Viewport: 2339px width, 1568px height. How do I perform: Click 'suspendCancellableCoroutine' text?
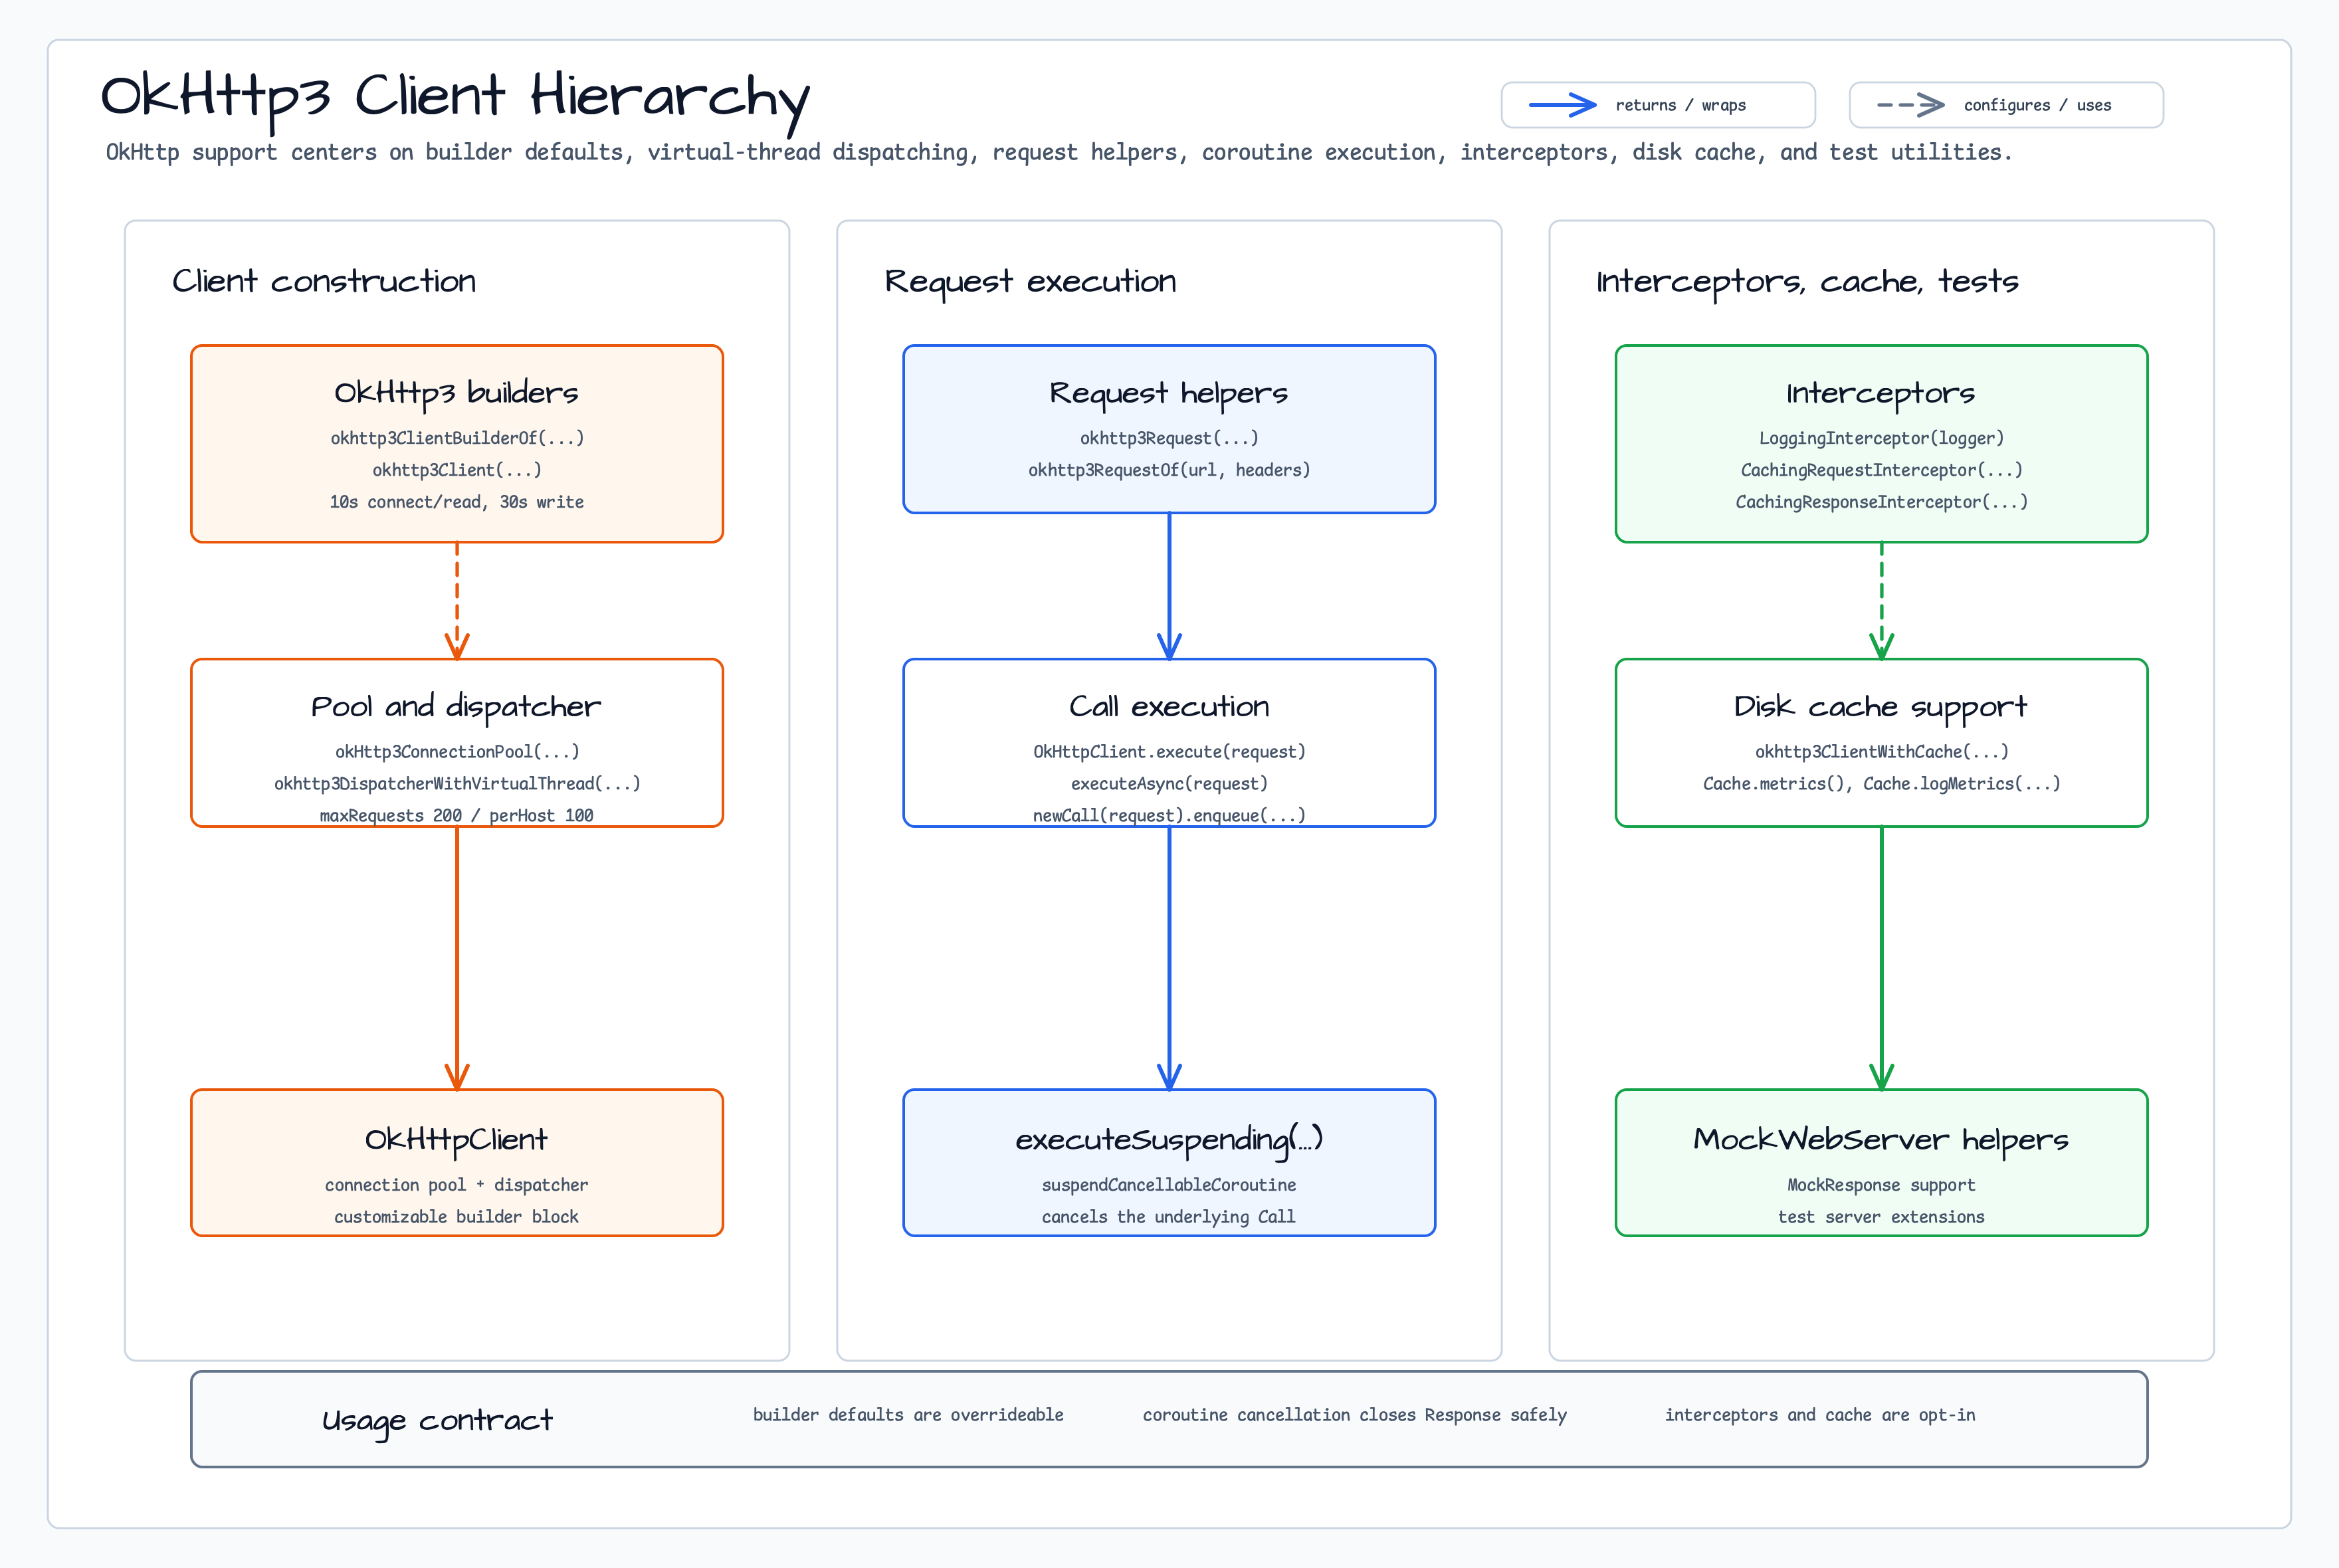[x=1169, y=1185]
